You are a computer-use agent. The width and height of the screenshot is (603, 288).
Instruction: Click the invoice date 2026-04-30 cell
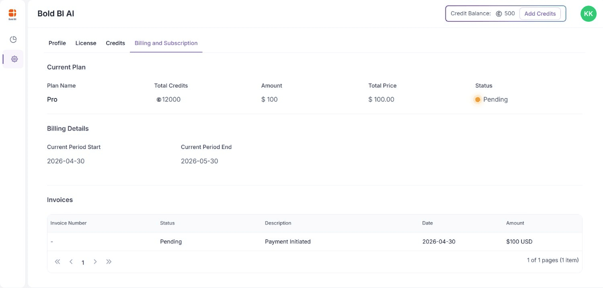pyautogui.click(x=439, y=242)
